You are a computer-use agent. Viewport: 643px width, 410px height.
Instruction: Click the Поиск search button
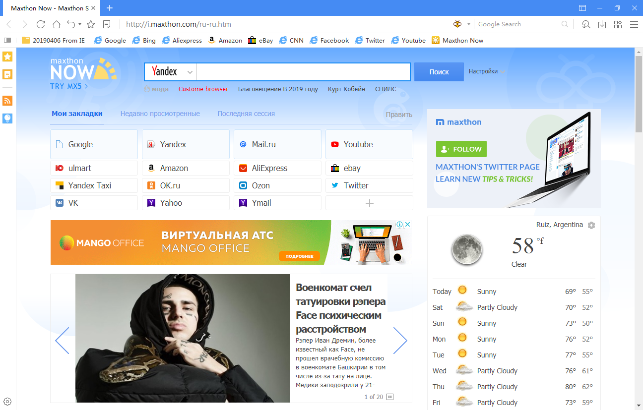tap(439, 72)
